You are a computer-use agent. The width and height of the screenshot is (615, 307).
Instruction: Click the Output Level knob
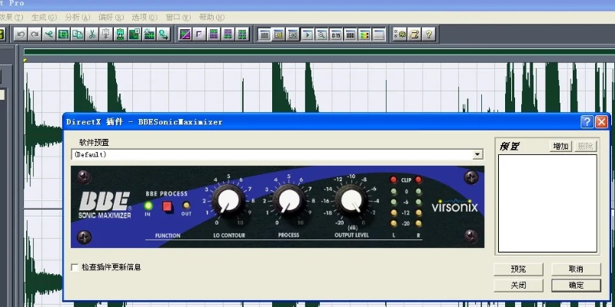tap(351, 200)
